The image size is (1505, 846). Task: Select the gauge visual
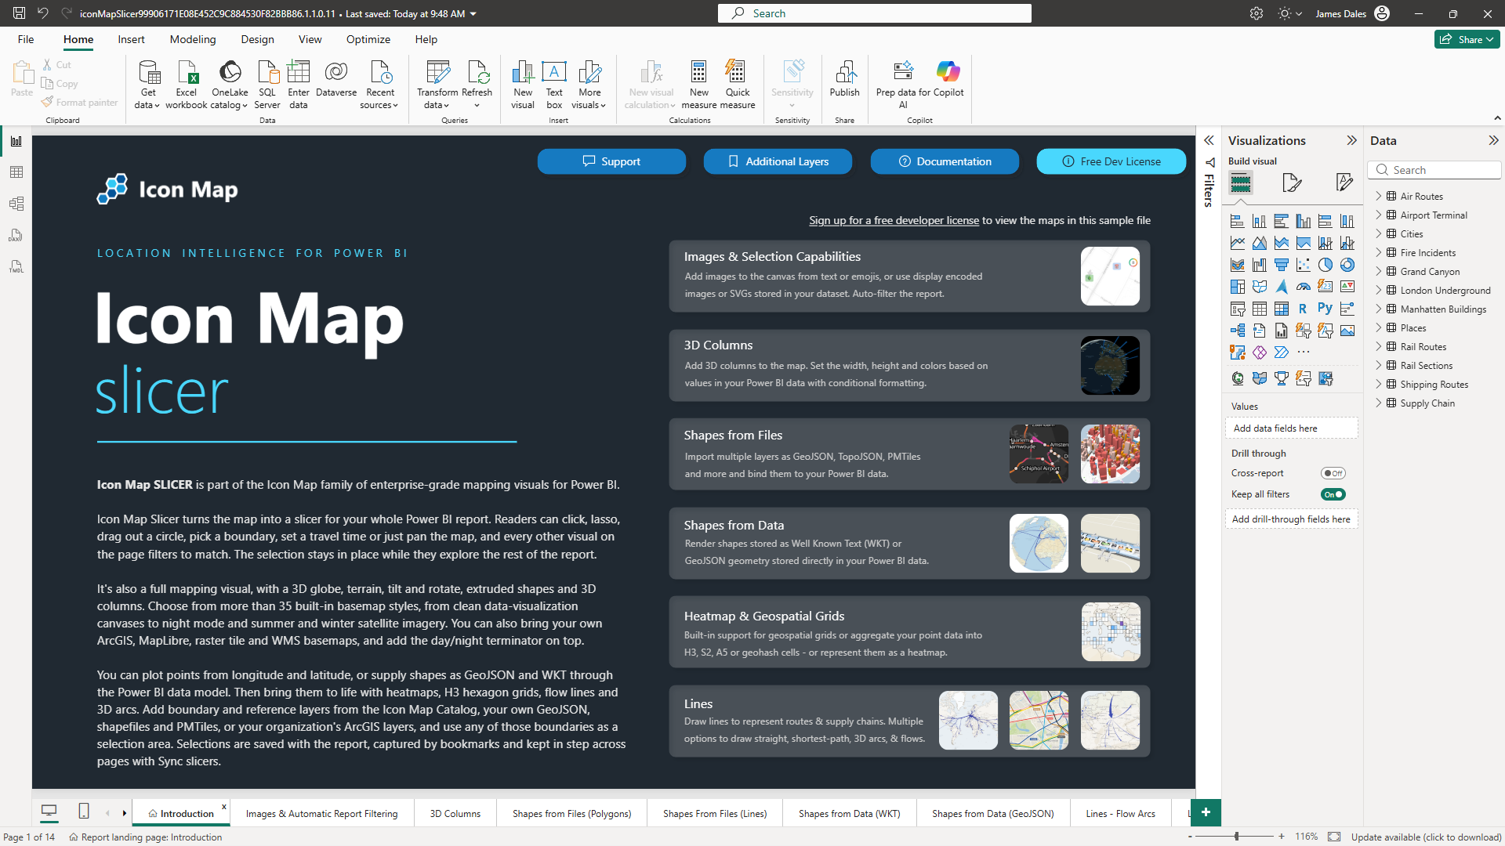pos(1303,287)
